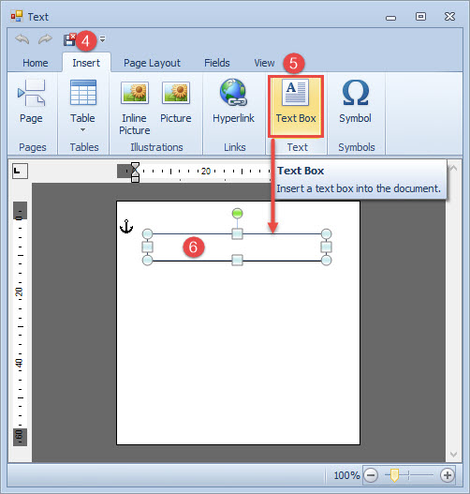Click the zoom out minus button

click(371, 474)
